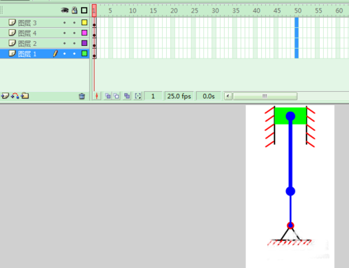Click the pencil edit icon on 图层 1
The image size is (349, 268).
[x=55, y=54]
